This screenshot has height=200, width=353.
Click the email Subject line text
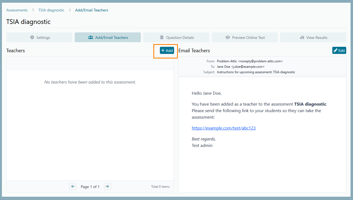(x=256, y=72)
